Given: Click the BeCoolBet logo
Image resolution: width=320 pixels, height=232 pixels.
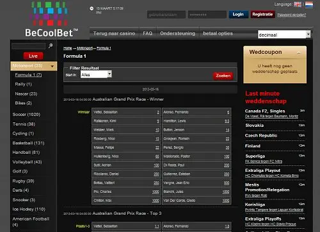Looking at the screenshot, I should click(x=52, y=19).
